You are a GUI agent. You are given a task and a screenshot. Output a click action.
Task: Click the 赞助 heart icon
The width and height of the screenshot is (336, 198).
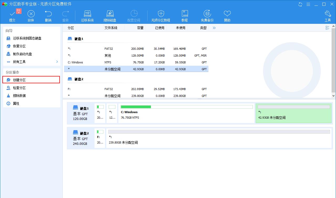pyautogui.click(x=227, y=14)
